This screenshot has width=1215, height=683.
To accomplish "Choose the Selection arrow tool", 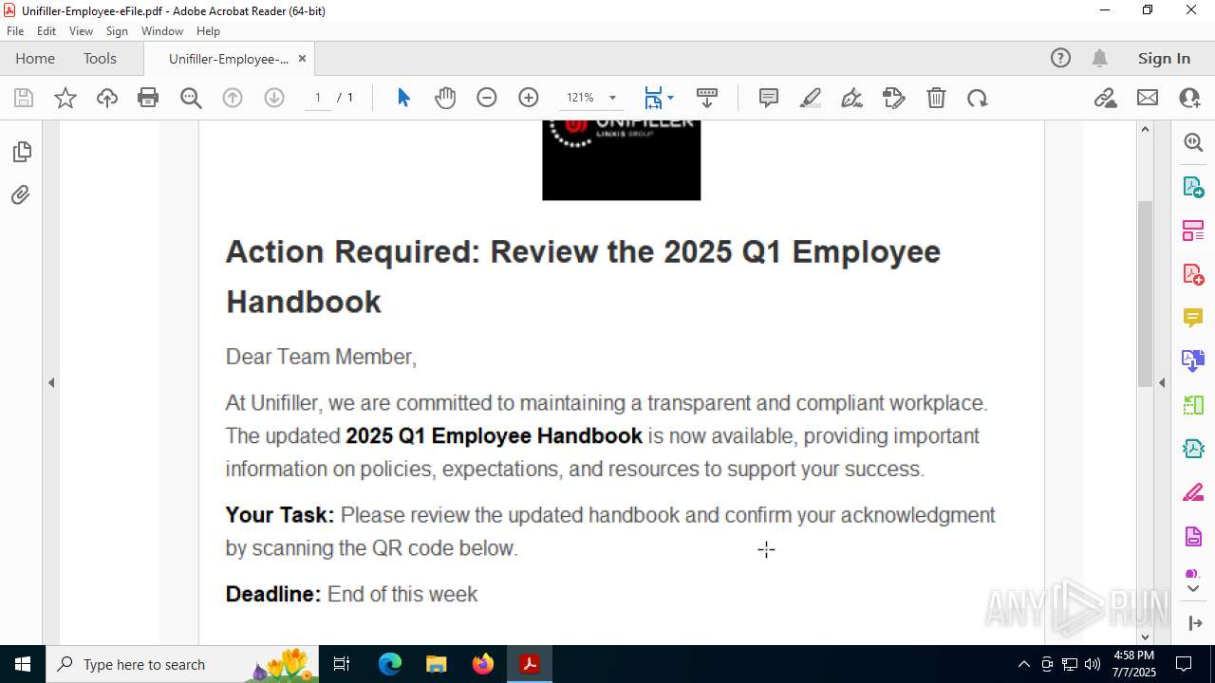I will 403,98.
